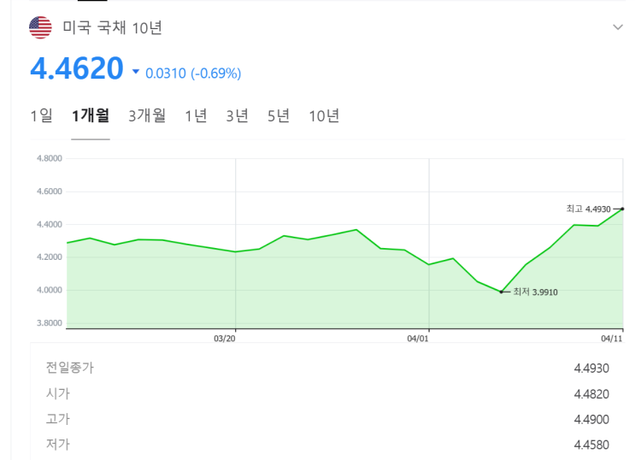This screenshot has width=635, height=460.
Task: Click the 미국 국채 10년 title
Action: (x=112, y=27)
